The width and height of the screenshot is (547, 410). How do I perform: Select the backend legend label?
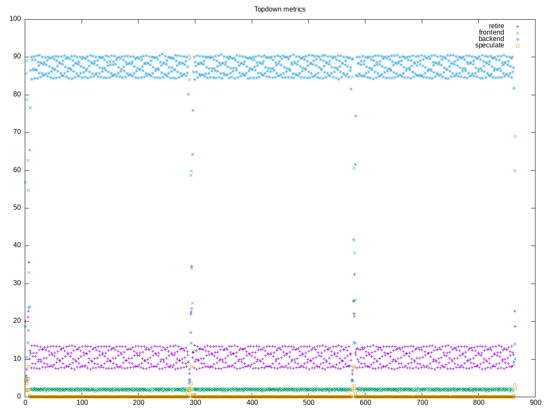(491, 39)
